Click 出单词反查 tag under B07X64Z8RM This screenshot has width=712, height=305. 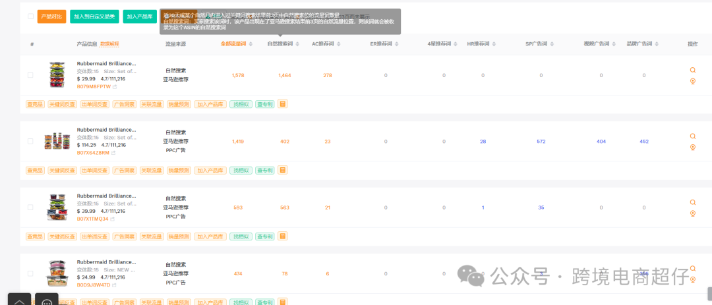tap(94, 171)
